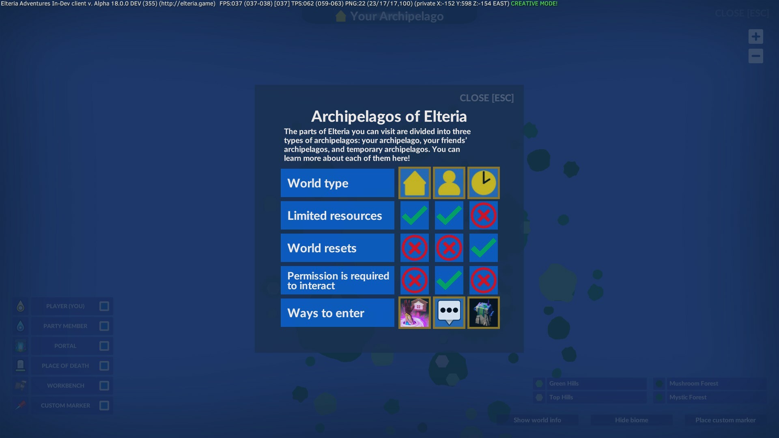Click the Ways to enter row label
Viewport: 779px width, 438px height.
(337, 313)
